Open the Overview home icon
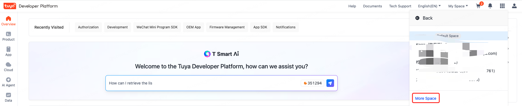This screenshot has width=522, height=106. click(x=8, y=19)
